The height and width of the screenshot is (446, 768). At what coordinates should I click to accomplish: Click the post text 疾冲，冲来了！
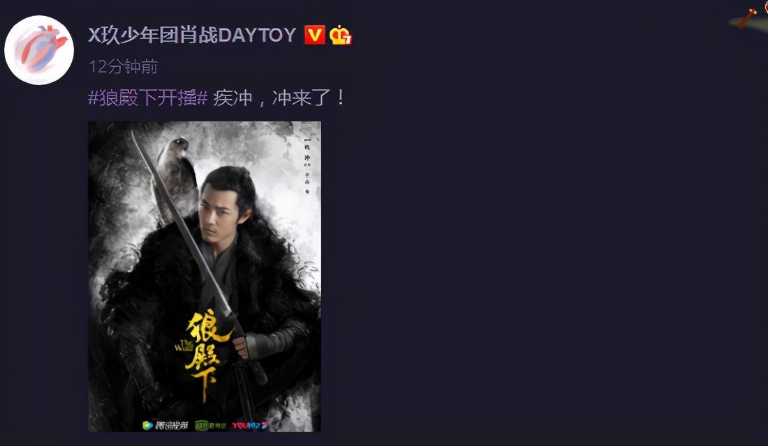coord(279,98)
